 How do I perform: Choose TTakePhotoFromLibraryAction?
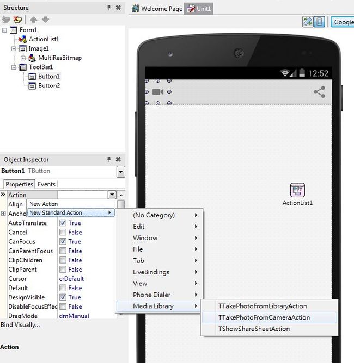270,306
